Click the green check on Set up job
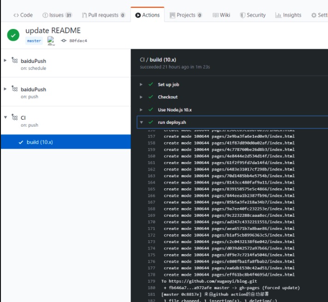328x302 pixels. pyautogui.click(x=150, y=85)
